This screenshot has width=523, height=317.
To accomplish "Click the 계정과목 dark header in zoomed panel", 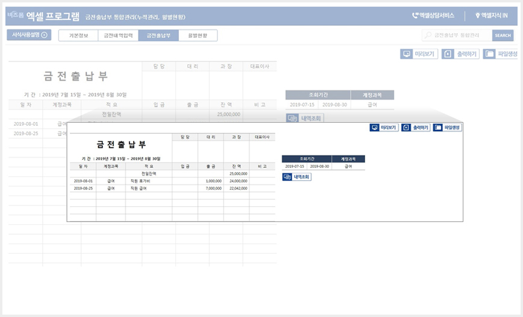I will coord(348,159).
